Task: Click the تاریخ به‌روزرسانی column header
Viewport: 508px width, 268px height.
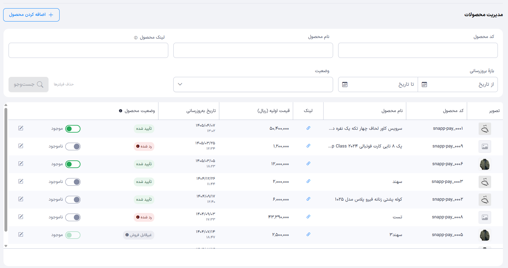Action: point(201,111)
